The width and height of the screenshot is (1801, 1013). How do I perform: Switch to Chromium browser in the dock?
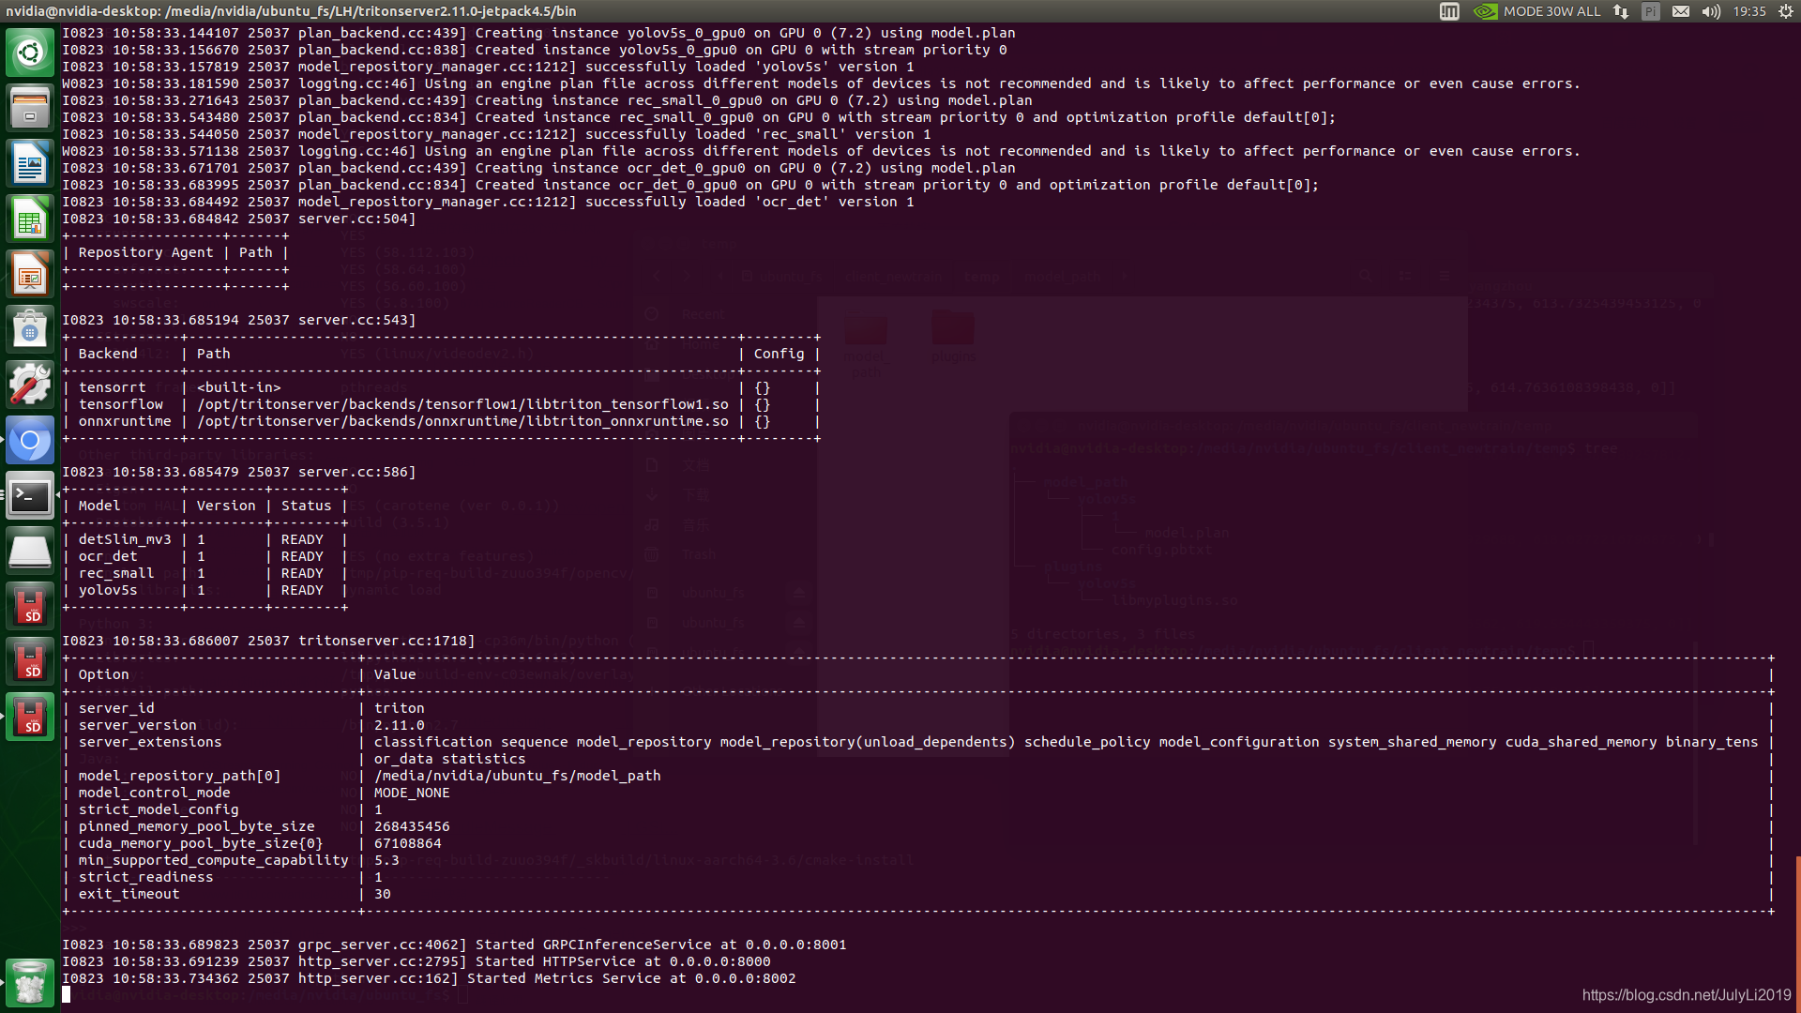(x=30, y=440)
